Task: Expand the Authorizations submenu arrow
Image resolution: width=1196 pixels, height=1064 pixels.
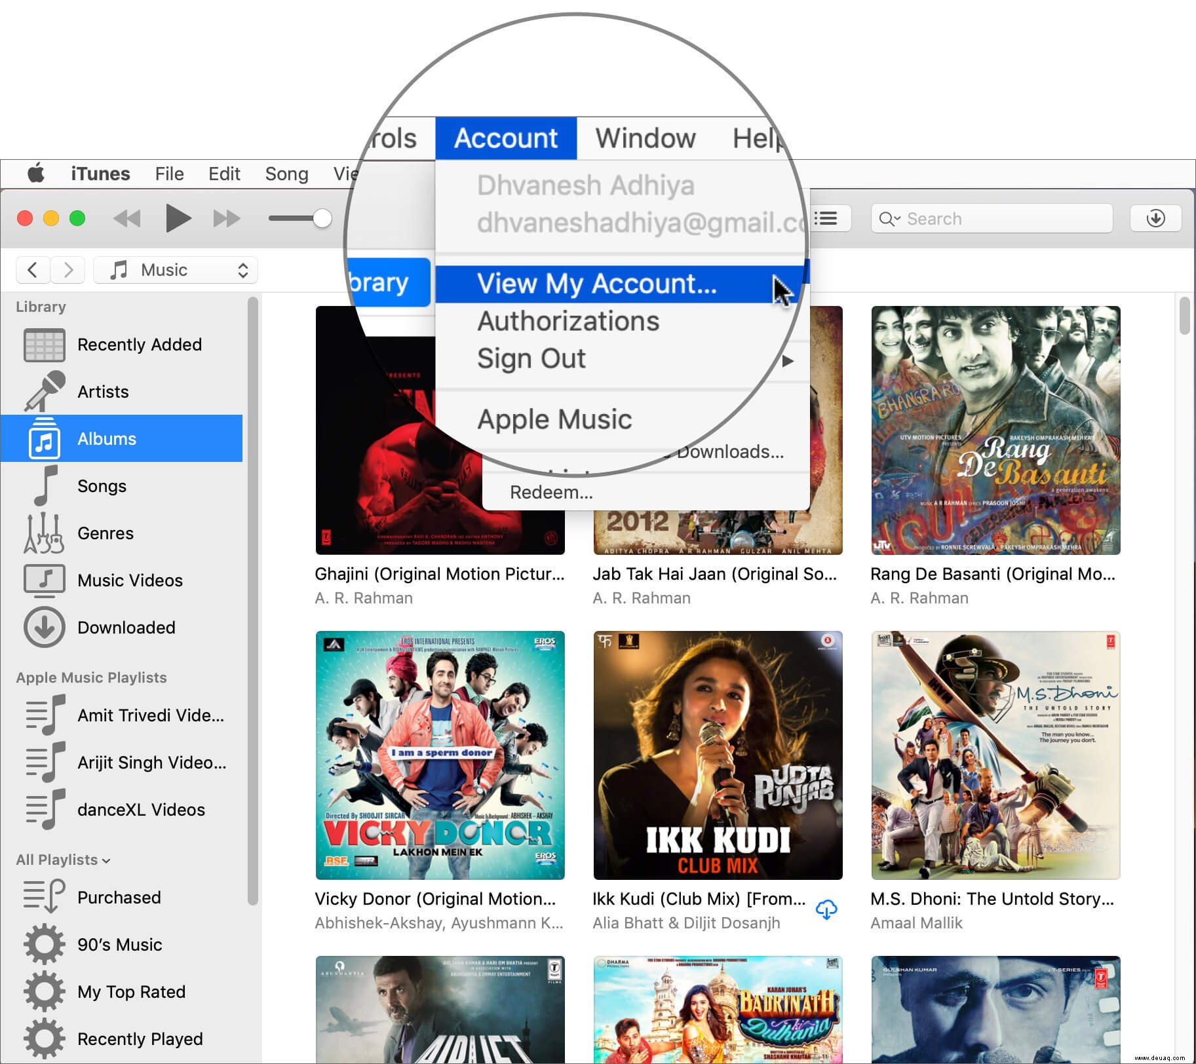Action: coord(788,361)
